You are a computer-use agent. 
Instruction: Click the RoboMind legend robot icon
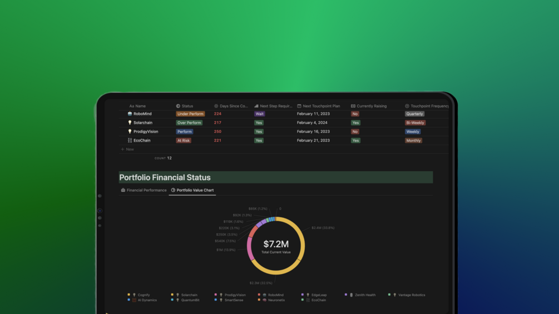265,295
